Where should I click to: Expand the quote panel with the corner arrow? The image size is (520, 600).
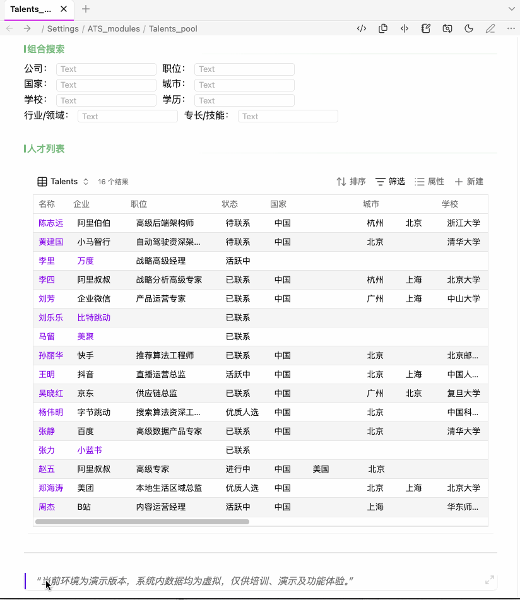[490, 580]
